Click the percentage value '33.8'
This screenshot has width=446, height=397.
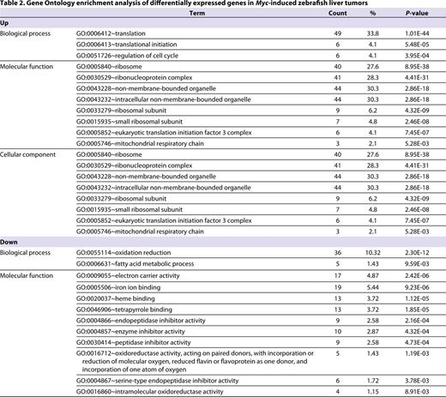pyautogui.click(x=373, y=33)
